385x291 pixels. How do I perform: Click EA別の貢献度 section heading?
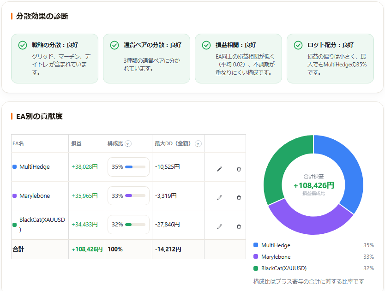[39, 116]
